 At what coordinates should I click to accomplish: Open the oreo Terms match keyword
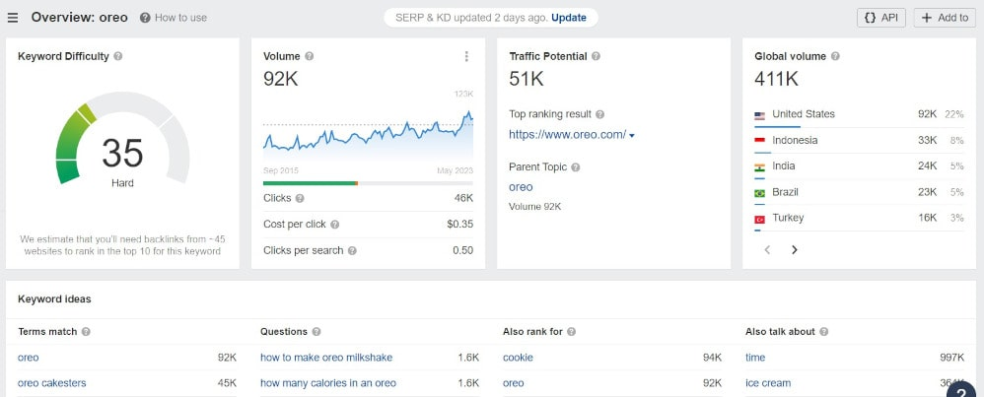(29, 358)
